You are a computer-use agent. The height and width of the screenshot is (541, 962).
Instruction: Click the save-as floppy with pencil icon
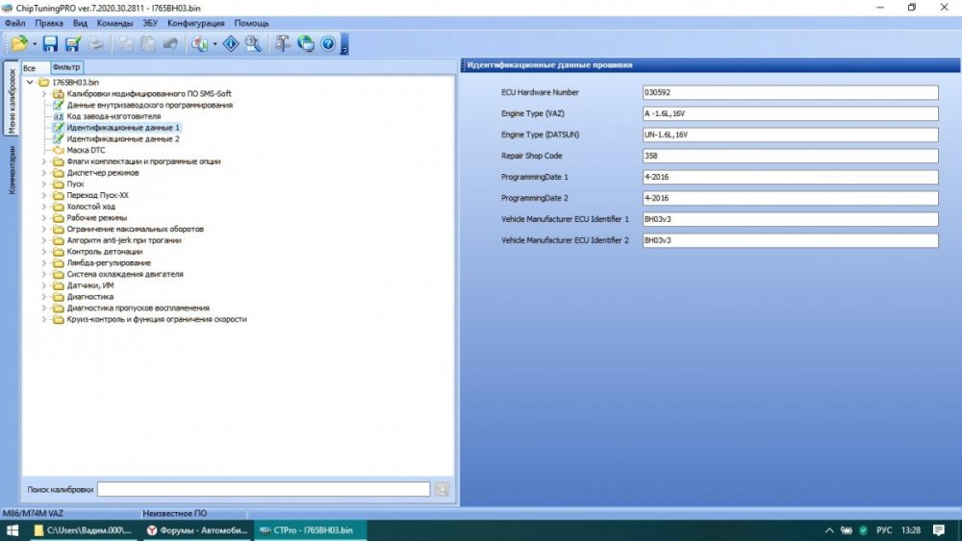(73, 43)
